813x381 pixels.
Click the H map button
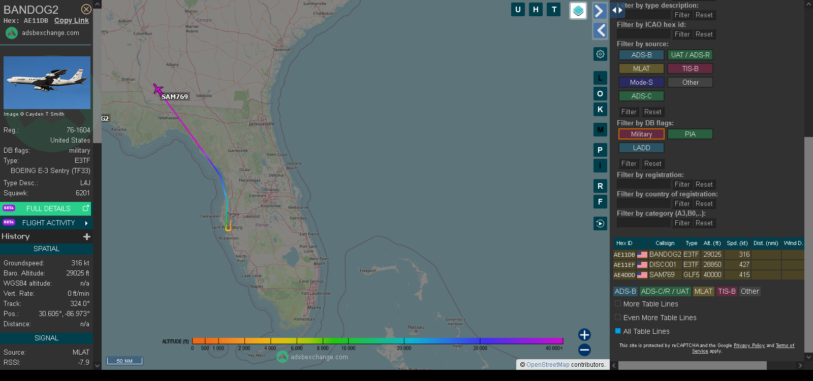pos(536,9)
